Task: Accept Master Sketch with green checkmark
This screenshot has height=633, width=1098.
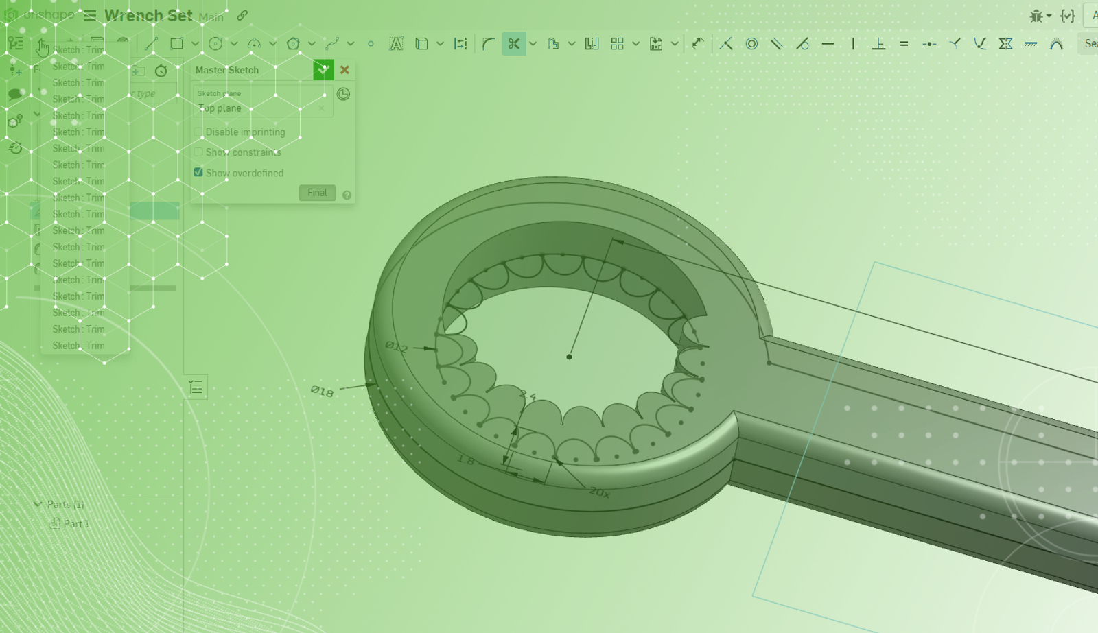Action: click(x=323, y=70)
